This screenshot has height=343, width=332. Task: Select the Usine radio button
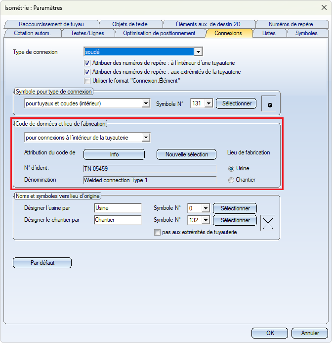(x=231, y=169)
